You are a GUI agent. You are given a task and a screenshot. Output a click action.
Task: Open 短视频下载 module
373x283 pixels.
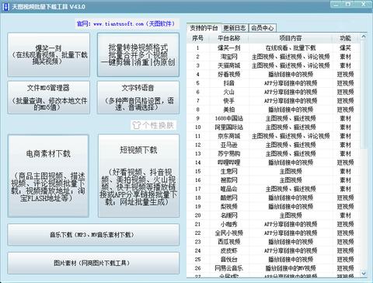click(138, 176)
